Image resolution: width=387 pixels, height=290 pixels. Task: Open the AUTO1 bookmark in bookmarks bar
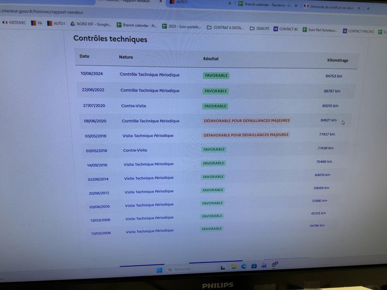pos(56,23)
